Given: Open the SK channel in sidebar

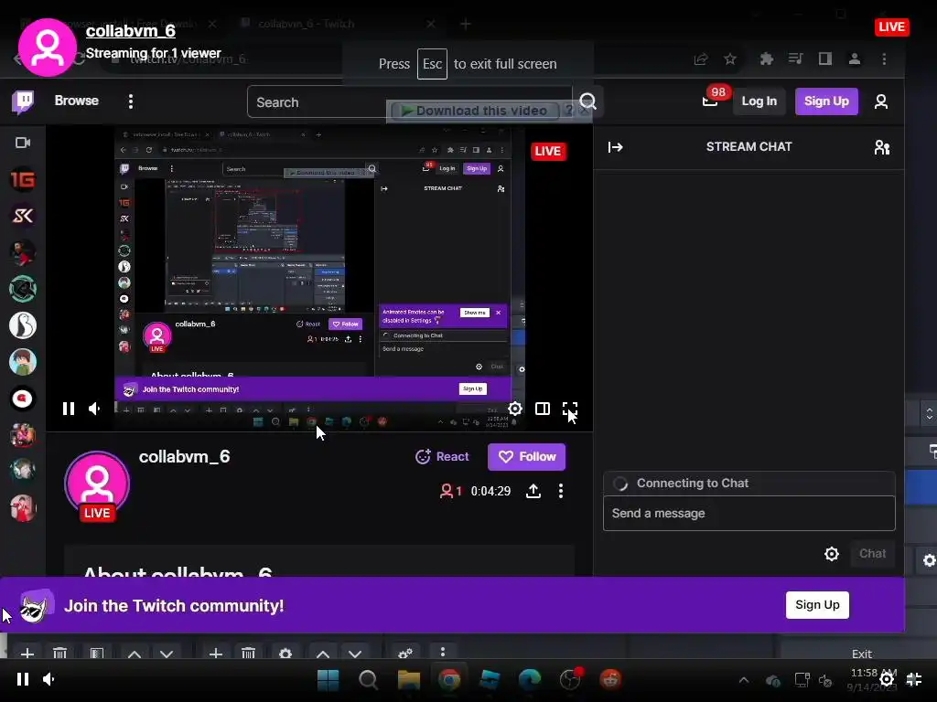Looking at the screenshot, I should tap(23, 216).
